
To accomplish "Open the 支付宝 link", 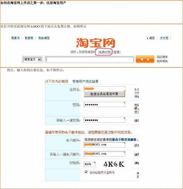I will [164, 38].
